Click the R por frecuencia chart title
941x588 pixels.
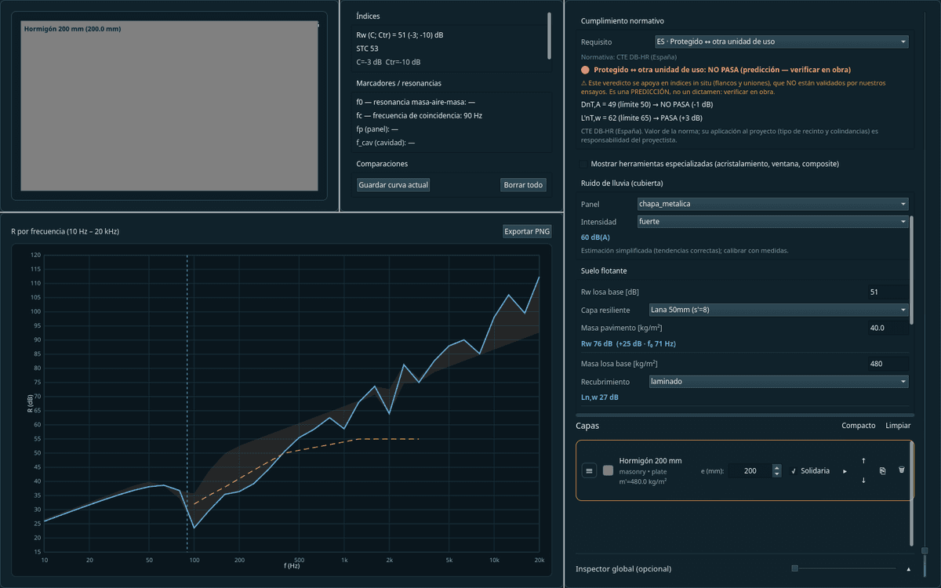(x=65, y=232)
